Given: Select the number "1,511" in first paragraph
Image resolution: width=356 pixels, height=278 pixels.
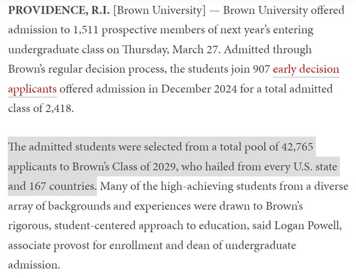Looking at the screenshot, I should coord(86,30).
